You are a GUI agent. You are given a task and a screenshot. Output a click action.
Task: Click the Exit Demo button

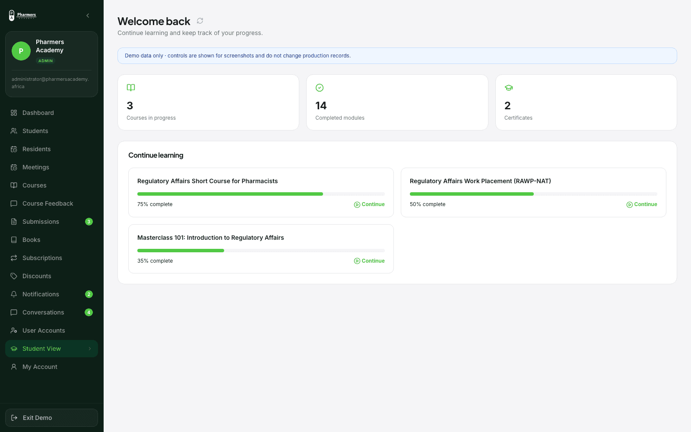click(51, 418)
